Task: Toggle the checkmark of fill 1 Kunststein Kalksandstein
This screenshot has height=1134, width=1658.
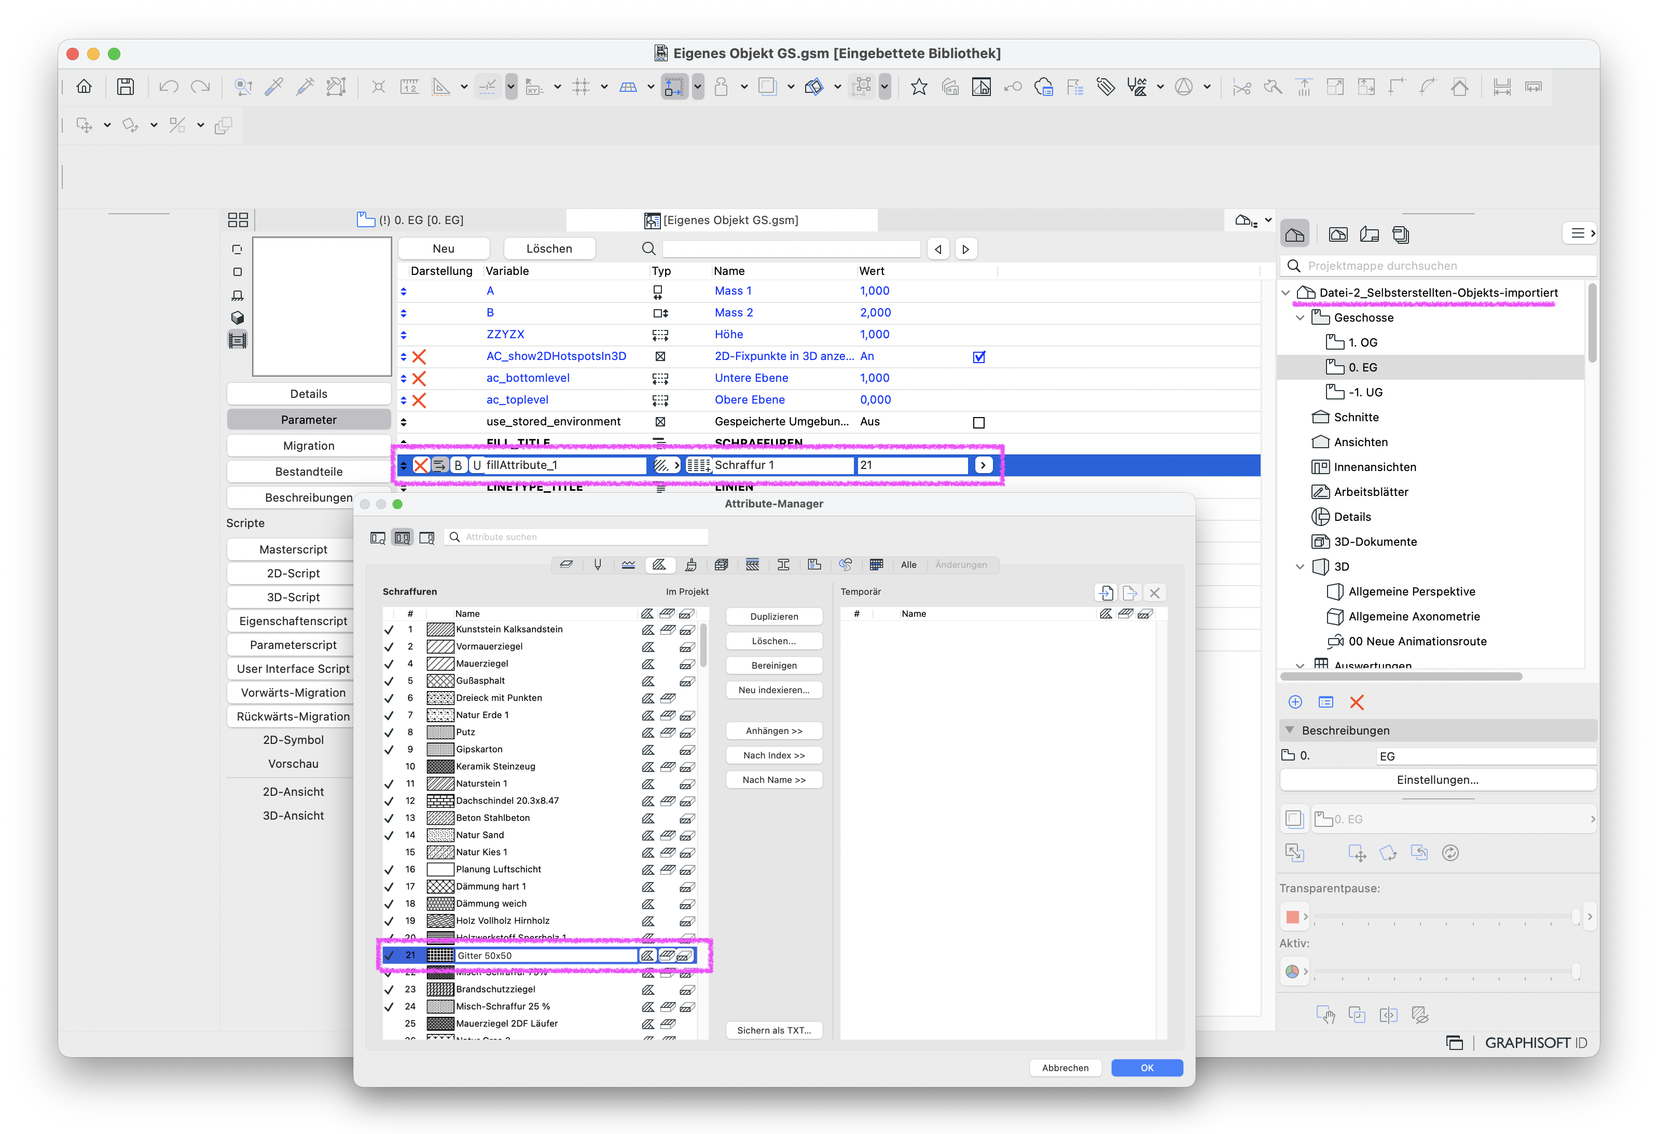Action: pos(389,630)
